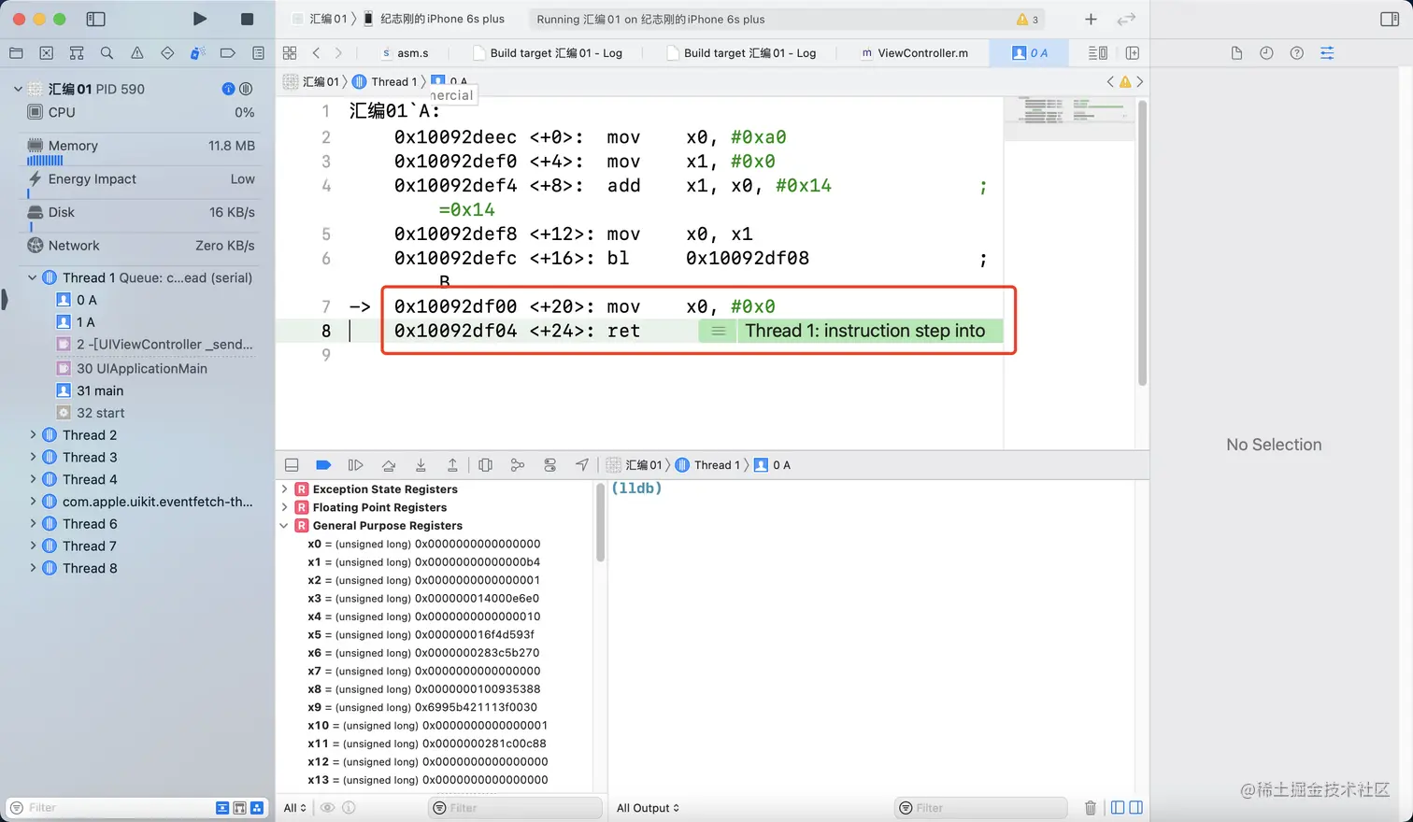
Task: Choose the 汇编01 scheme in toolbar
Action: [320, 19]
